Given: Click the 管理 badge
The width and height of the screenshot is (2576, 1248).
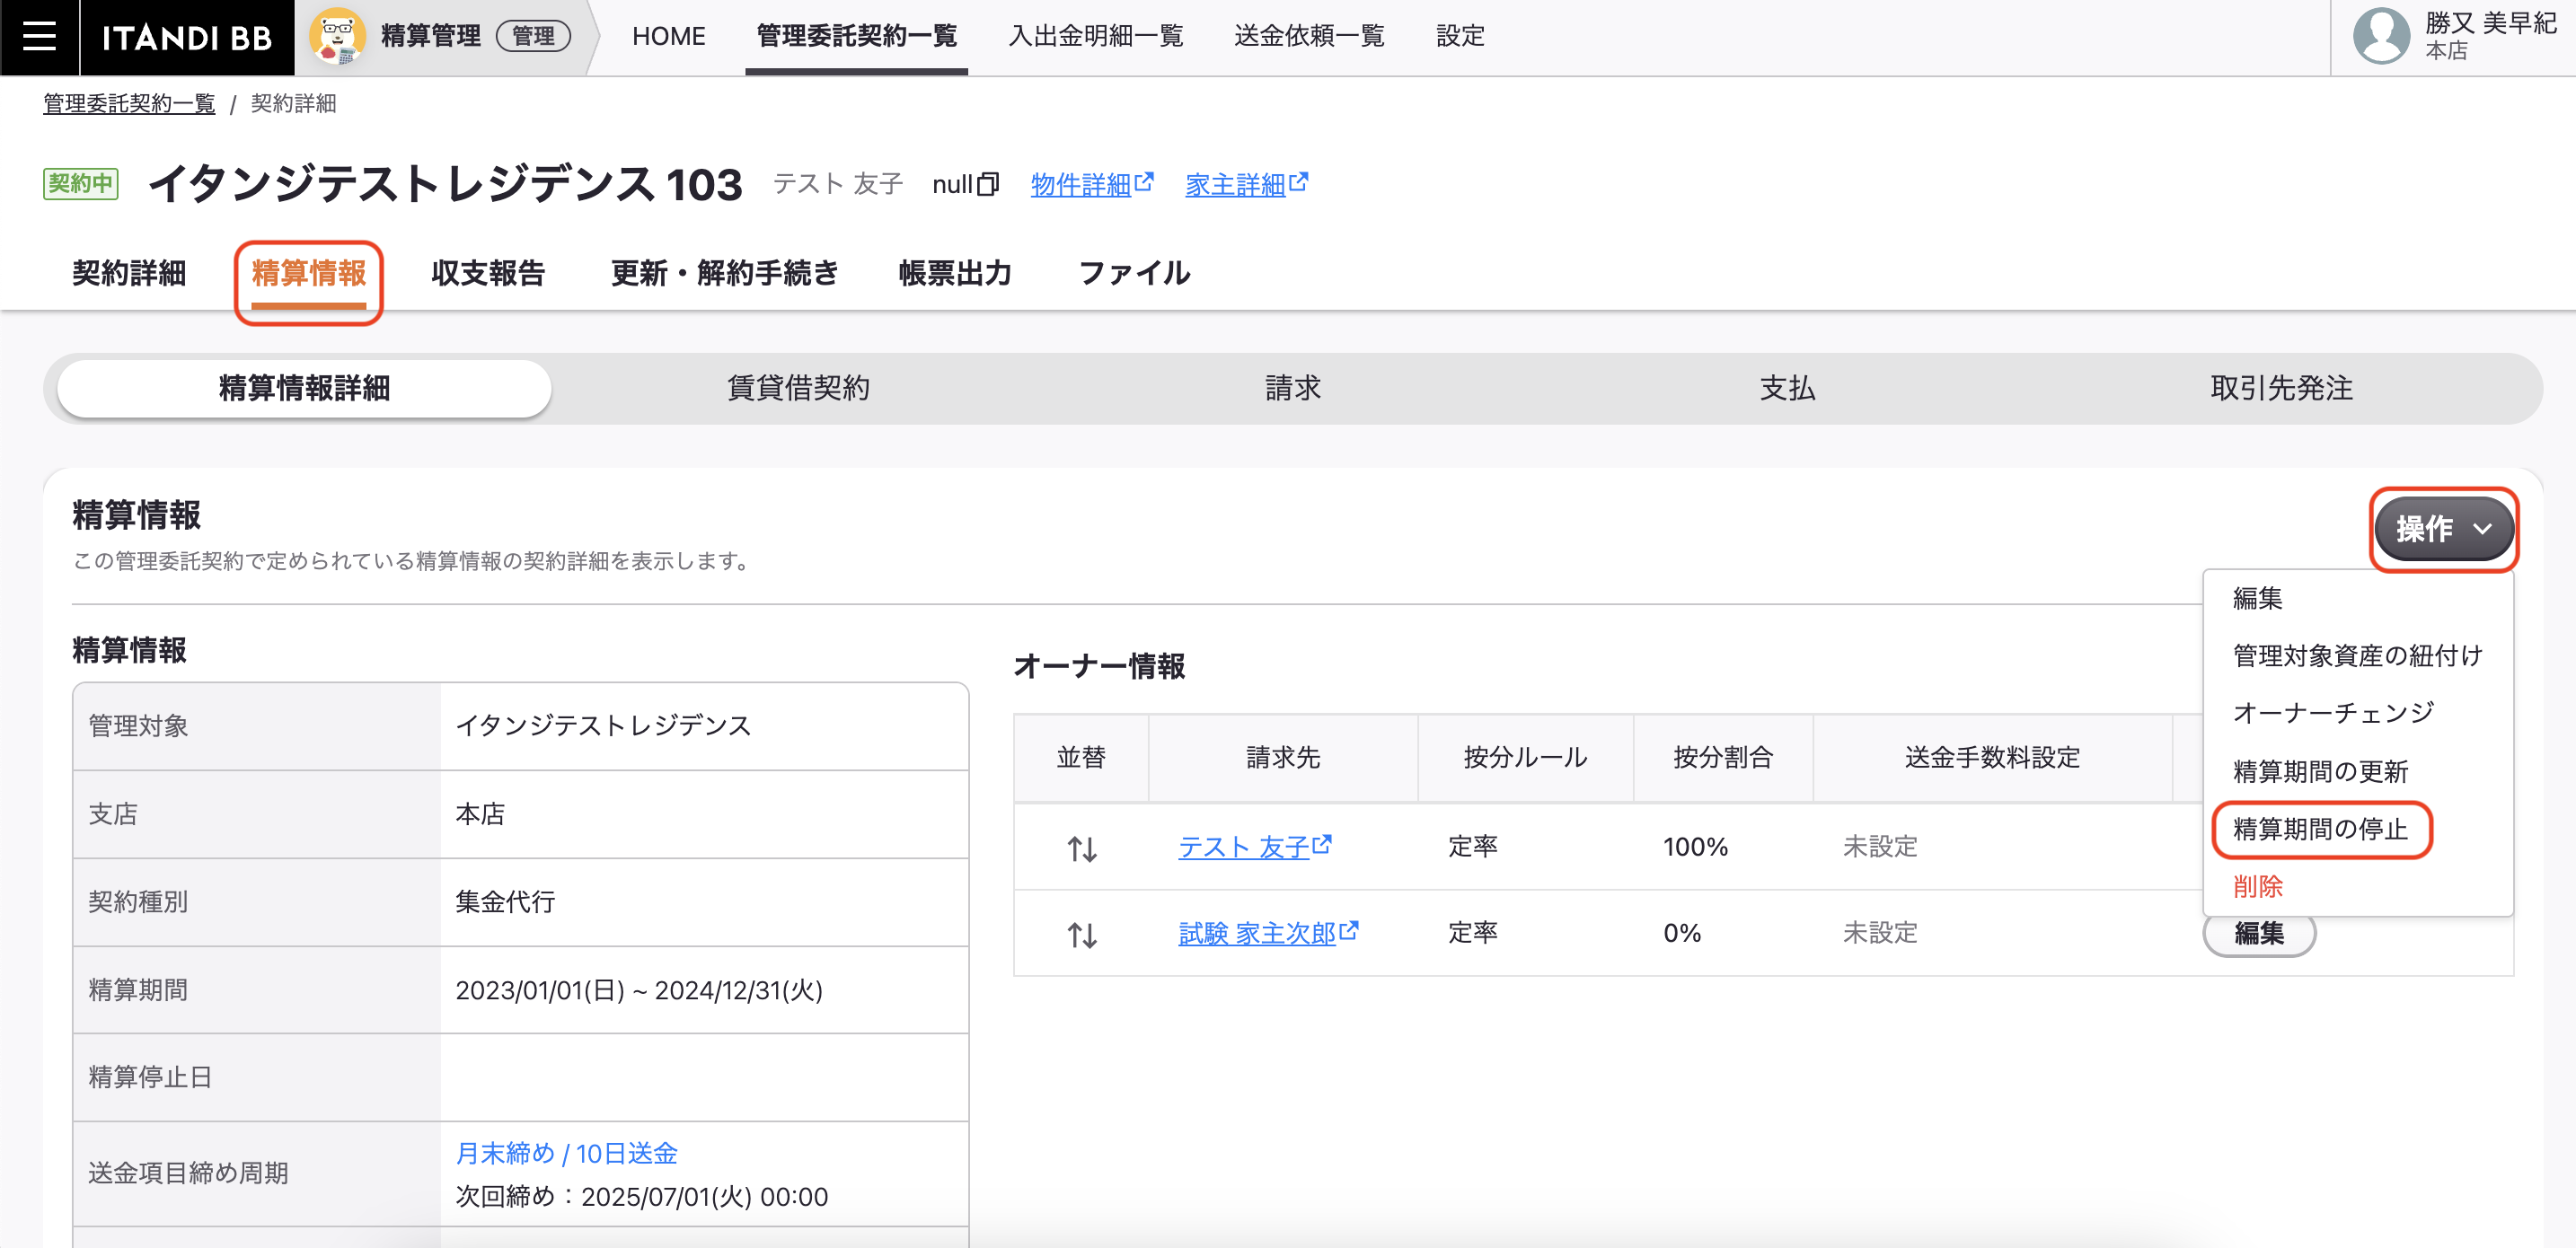Looking at the screenshot, I should coord(533,37).
